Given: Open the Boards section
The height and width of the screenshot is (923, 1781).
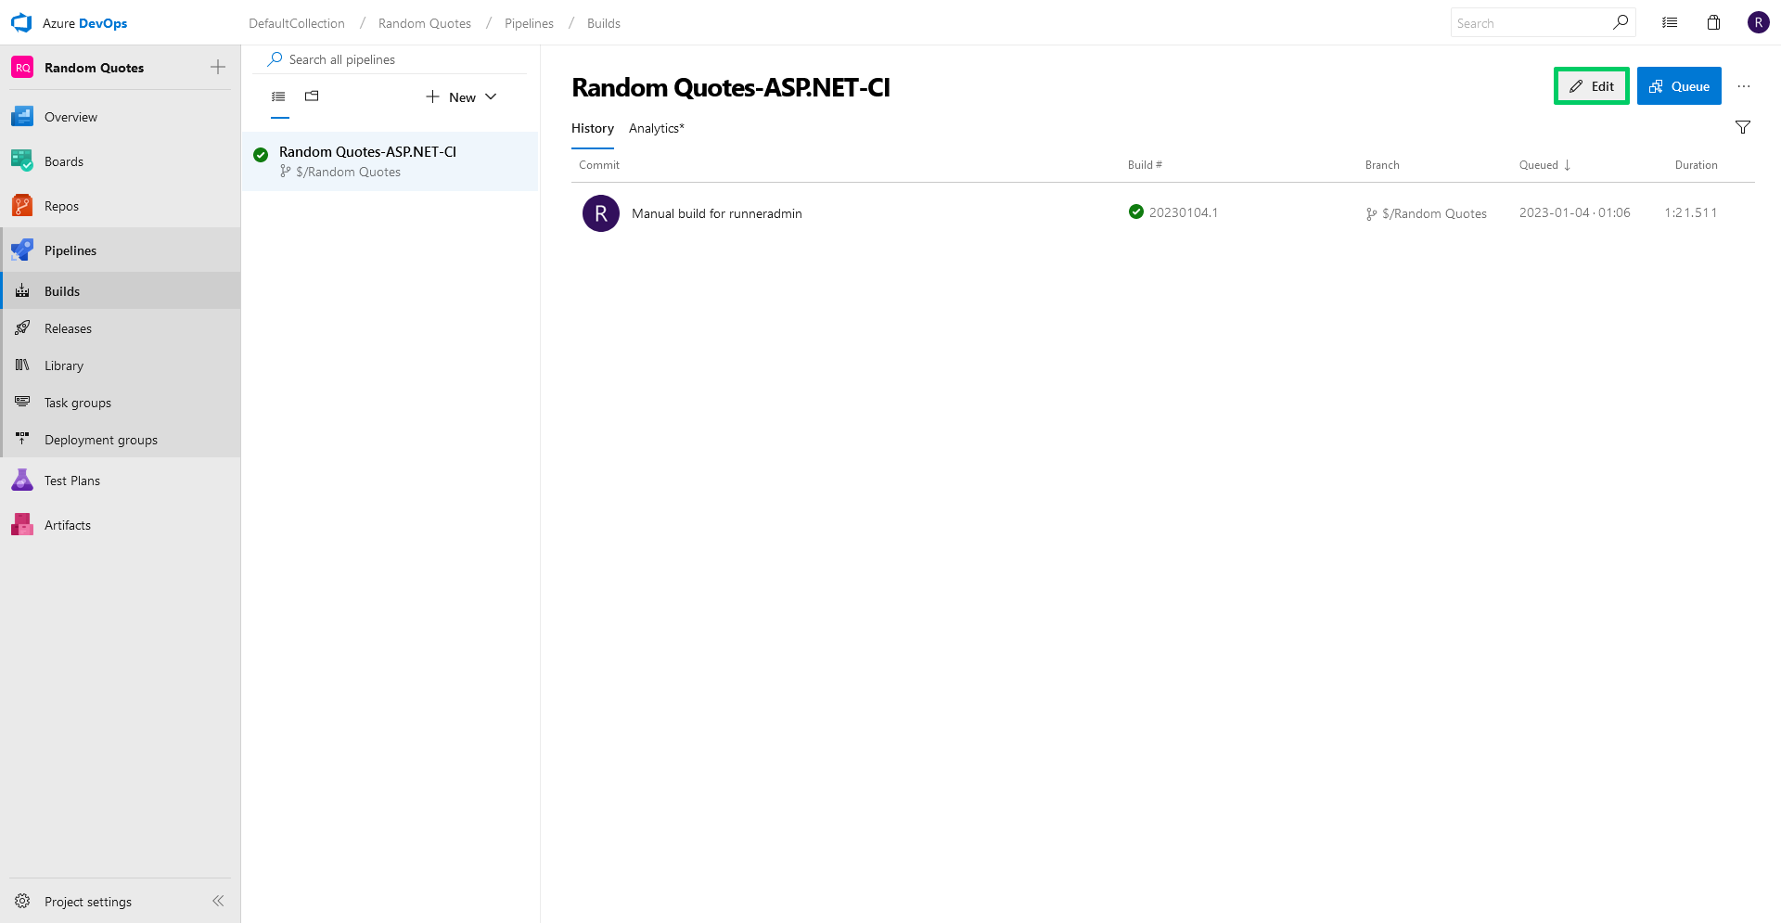Looking at the screenshot, I should pyautogui.click(x=121, y=161).
